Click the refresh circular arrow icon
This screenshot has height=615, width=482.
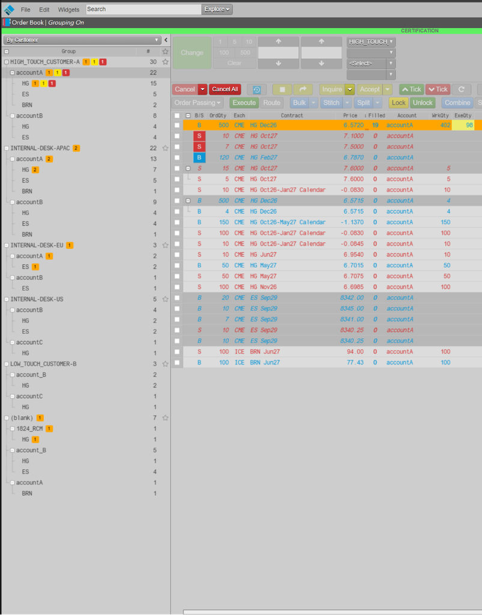(x=461, y=89)
